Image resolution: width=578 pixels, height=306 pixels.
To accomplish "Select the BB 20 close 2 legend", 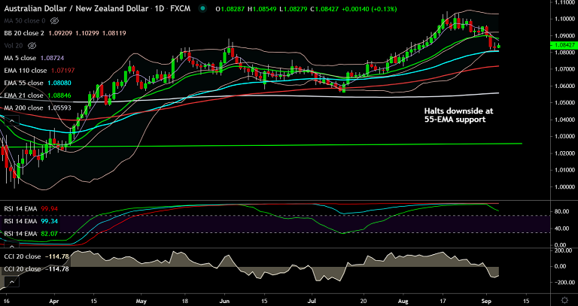I will pyautogui.click(x=24, y=33).
